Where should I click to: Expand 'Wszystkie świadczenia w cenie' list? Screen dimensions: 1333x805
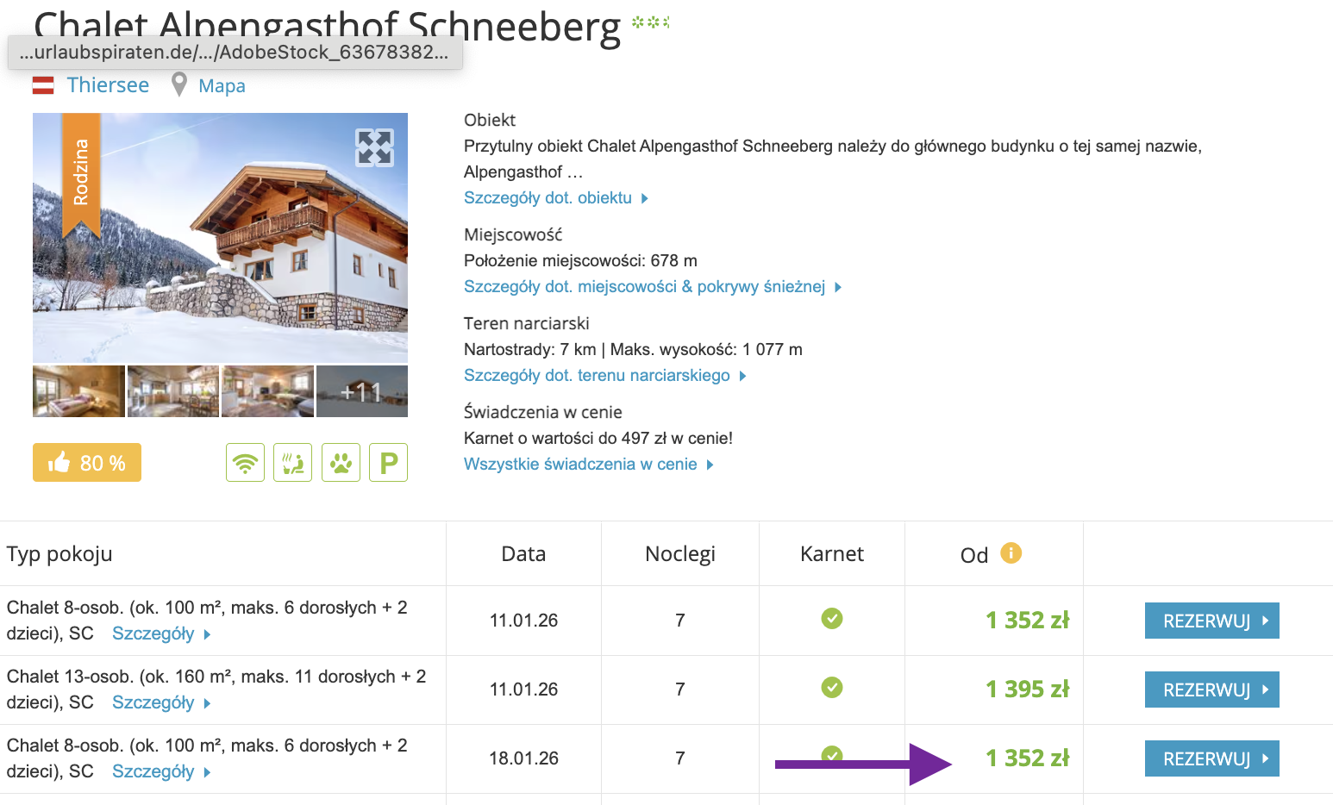(x=583, y=464)
